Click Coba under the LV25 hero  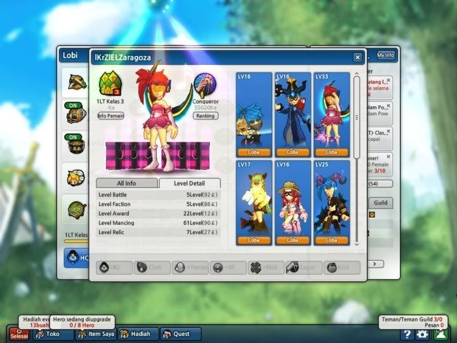pyautogui.click(x=331, y=240)
